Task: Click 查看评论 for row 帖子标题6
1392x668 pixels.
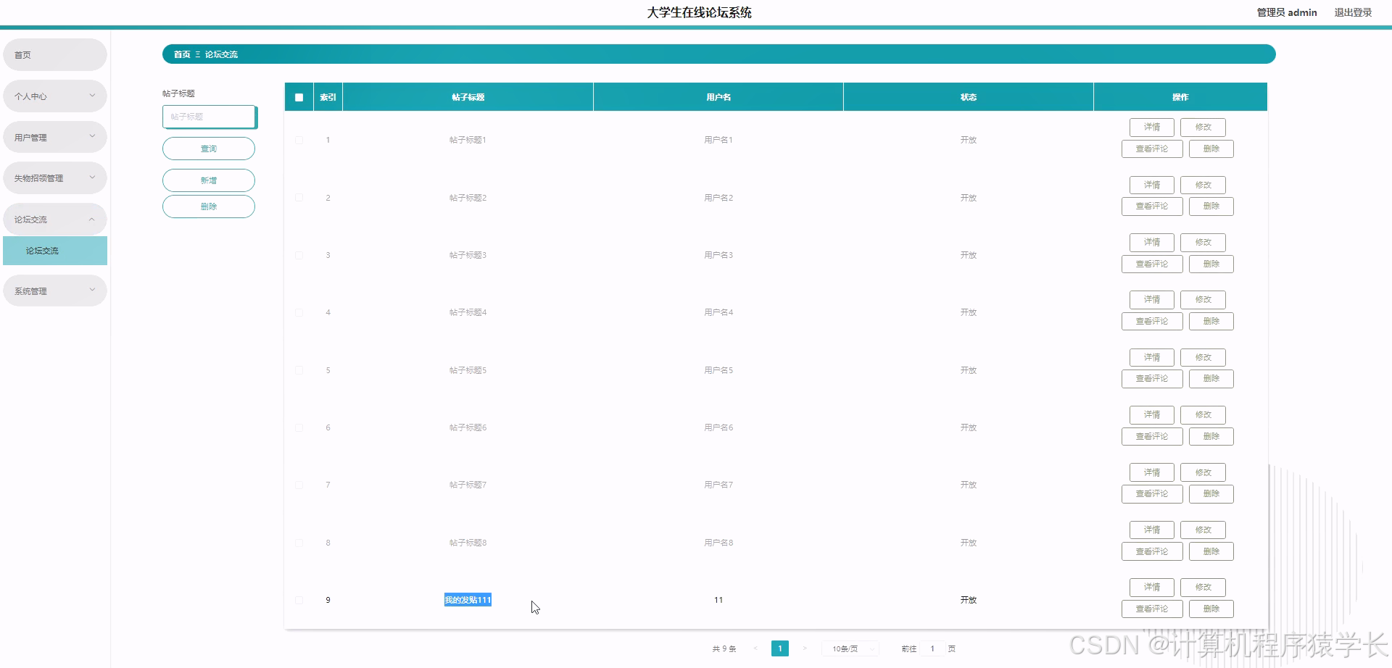Action: click(x=1152, y=436)
